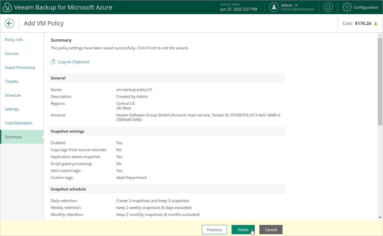
Task: Go to the Policy Info step
Action: coord(14,40)
